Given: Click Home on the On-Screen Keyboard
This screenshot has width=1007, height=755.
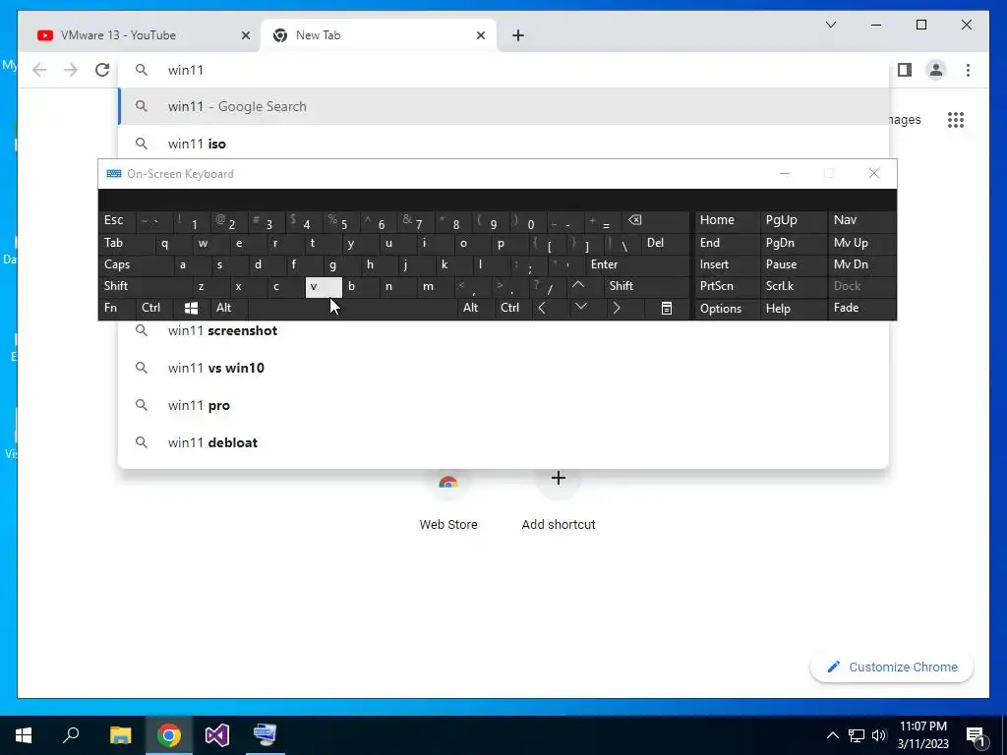Looking at the screenshot, I should click(727, 220).
